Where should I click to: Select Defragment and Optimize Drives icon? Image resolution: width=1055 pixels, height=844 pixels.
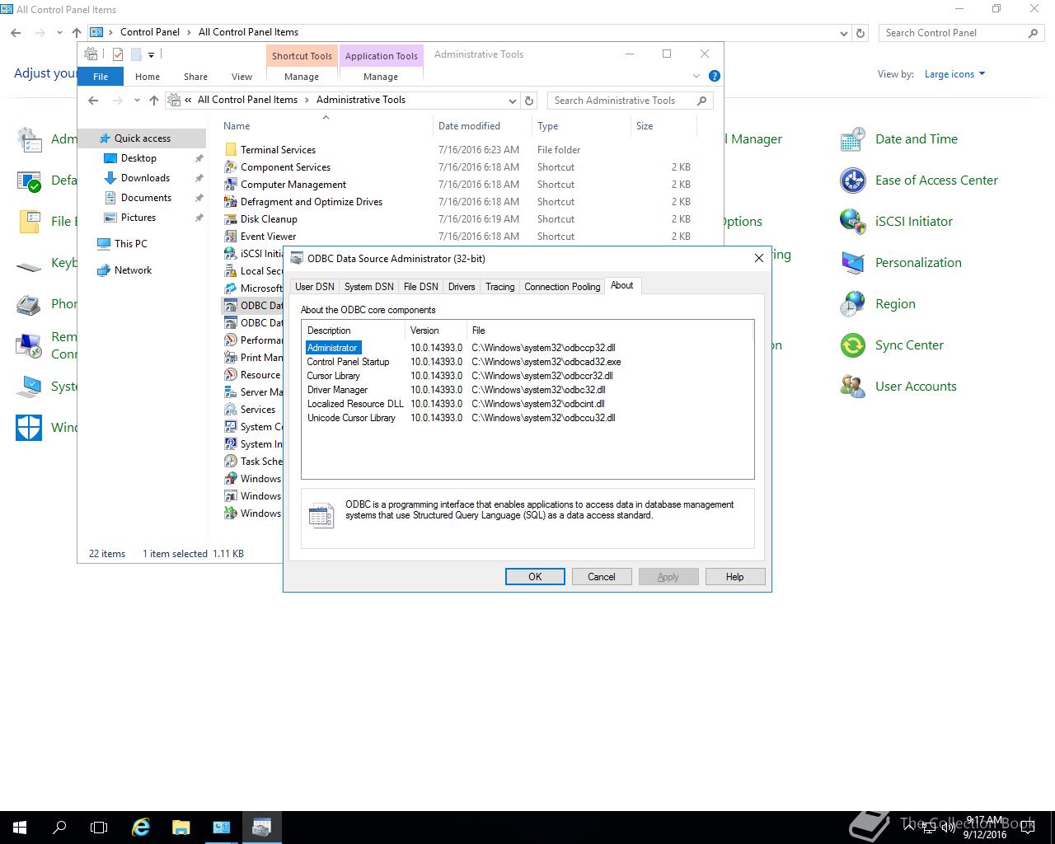click(x=231, y=202)
